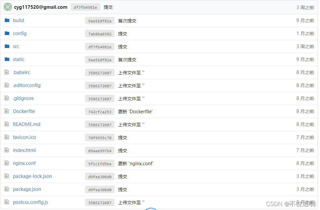Click commit message 提交 in config row
Image resolution: width=320 pixels, height=210 pixels.
[122, 34]
